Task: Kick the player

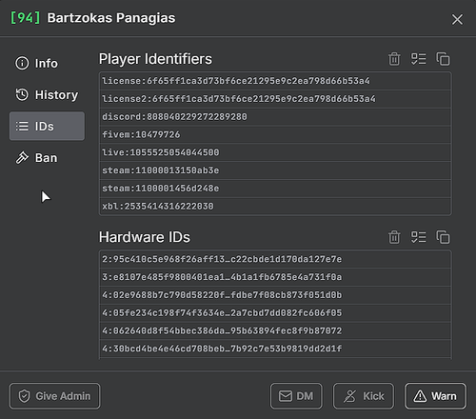Action: 364,396
